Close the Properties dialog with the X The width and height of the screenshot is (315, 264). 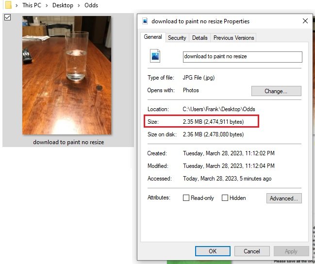305,21
